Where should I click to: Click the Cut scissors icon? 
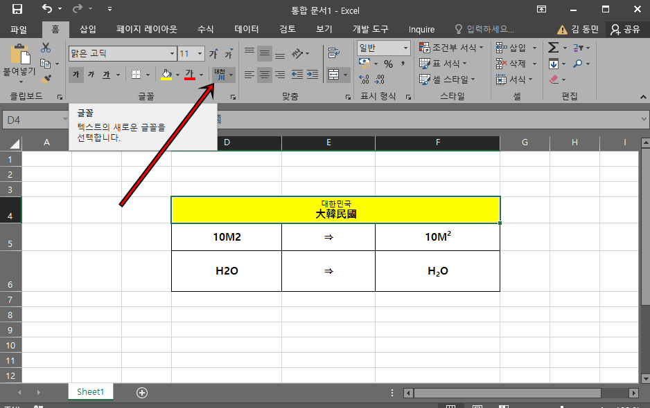[x=46, y=48]
